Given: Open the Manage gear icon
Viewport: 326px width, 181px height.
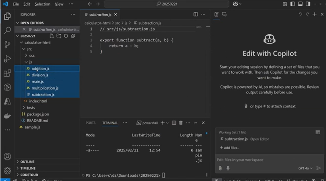Looking at the screenshot, I should (7, 171).
